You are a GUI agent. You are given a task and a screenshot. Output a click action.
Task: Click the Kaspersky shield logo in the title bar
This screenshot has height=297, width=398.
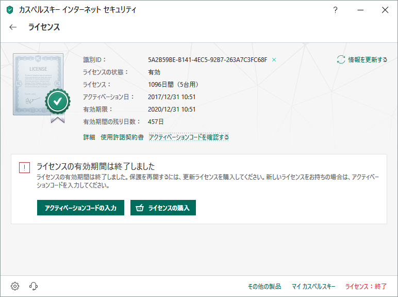[10, 10]
